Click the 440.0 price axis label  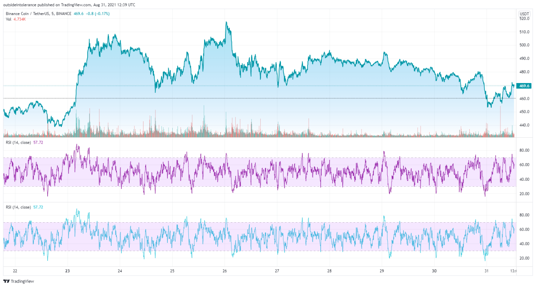[x=524, y=125]
